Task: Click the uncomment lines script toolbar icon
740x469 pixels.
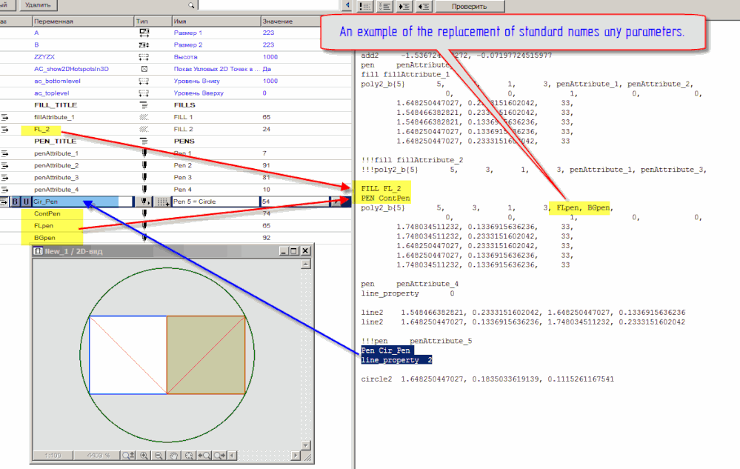Action: point(385,6)
